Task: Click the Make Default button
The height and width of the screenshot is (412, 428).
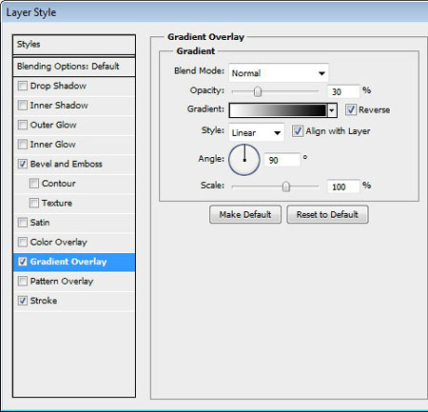Action: 245,215
